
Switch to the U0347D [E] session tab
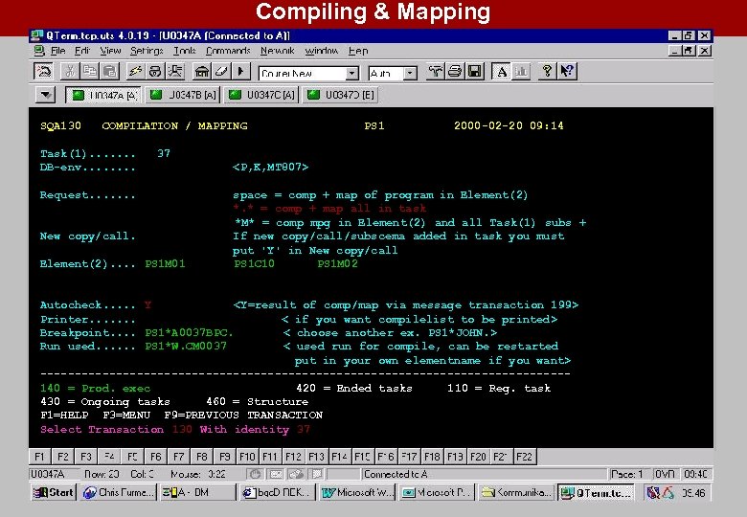click(x=340, y=95)
